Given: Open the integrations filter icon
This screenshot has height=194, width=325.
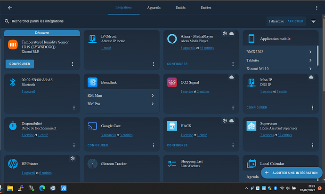Looking at the screenshot, I should pyautogui.click(x=313, y=21).
